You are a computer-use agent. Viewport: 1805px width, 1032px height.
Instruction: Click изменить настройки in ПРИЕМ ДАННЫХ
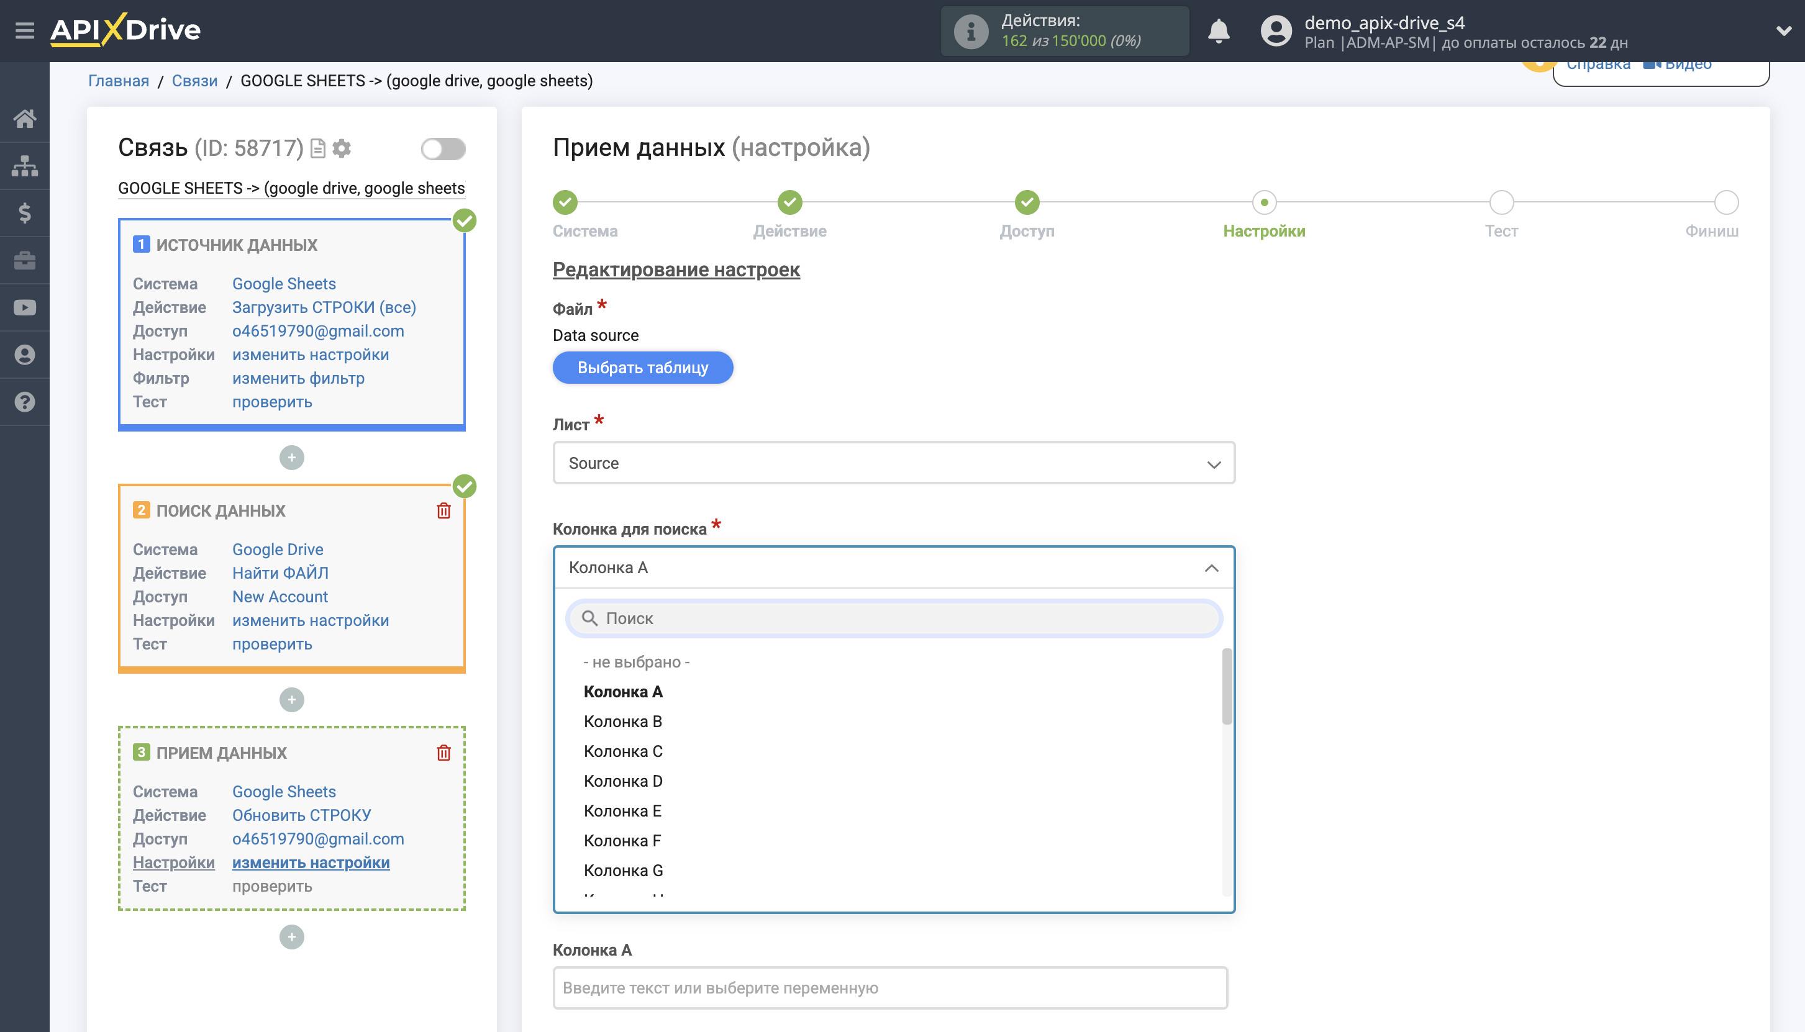tap(311, 862)
